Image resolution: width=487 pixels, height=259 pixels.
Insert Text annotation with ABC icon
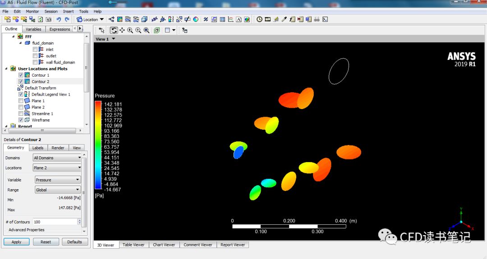154,19
